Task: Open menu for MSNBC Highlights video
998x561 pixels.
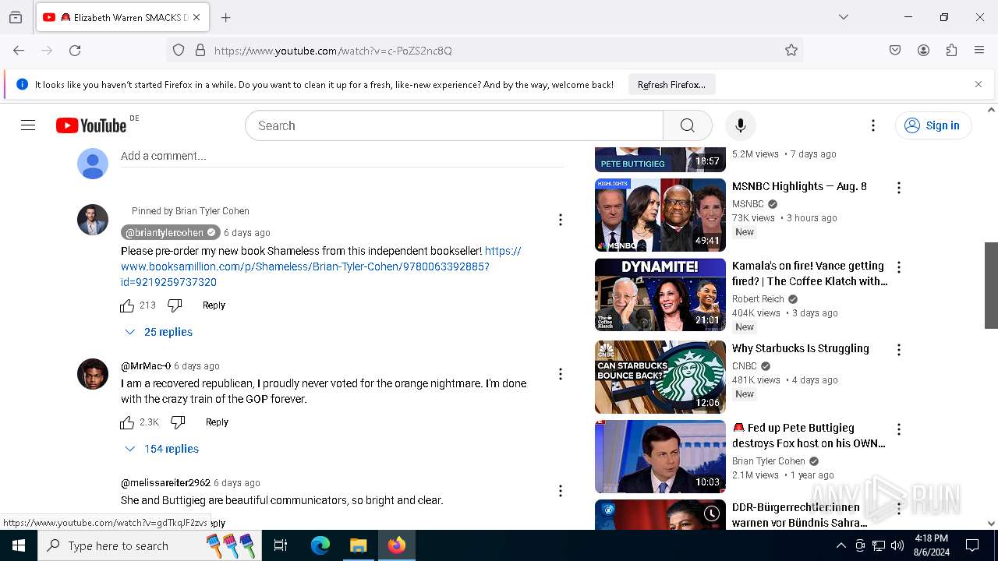Action: tap(899, 188)
